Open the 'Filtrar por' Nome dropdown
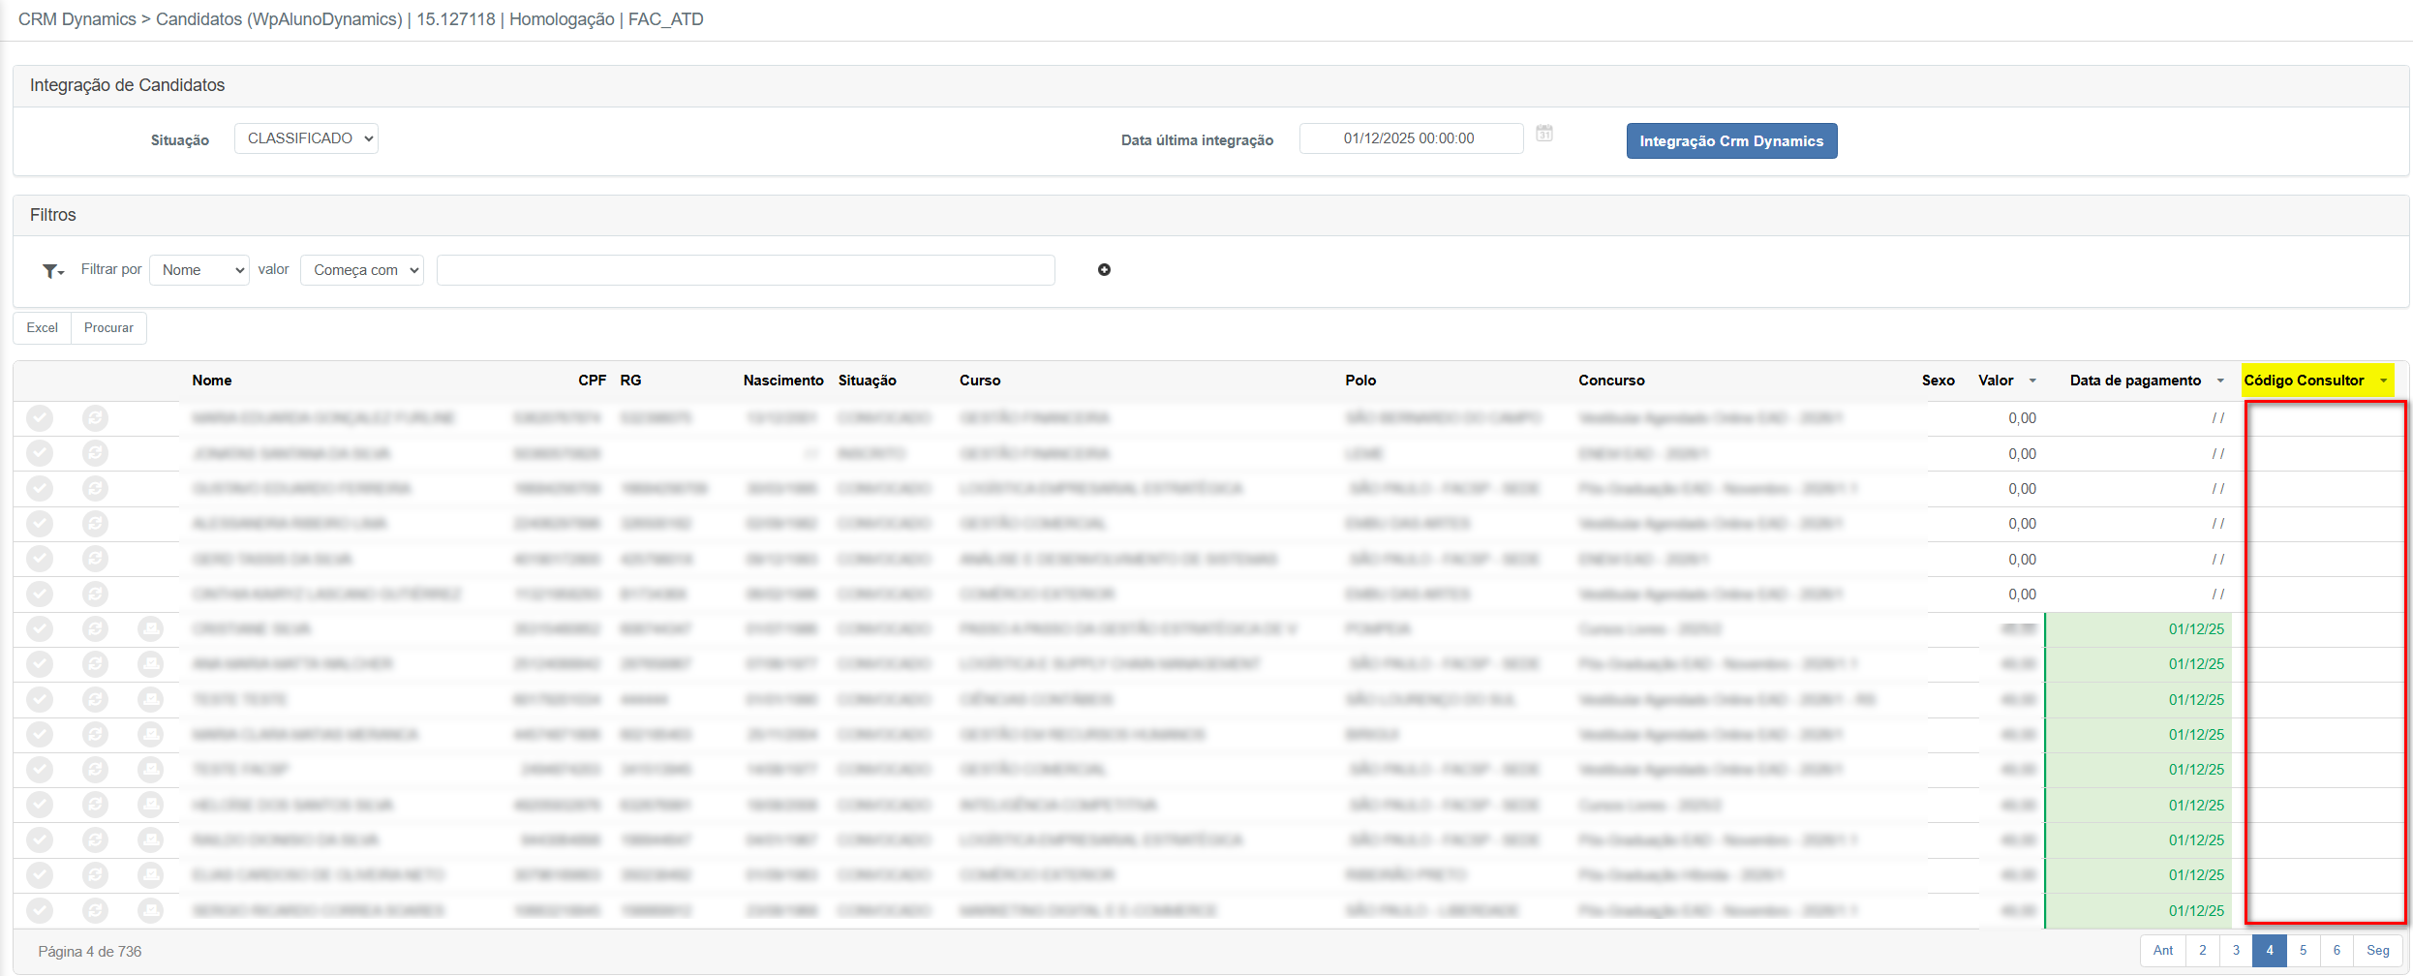Screen dimensions: 2413x976 pos(199,270)
